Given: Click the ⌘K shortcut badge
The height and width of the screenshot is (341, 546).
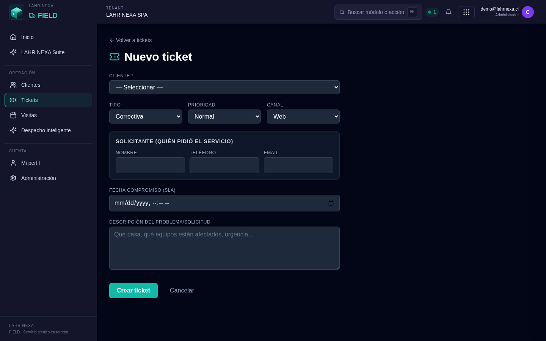Looking at the screenshot, I should tap(412, 12).
